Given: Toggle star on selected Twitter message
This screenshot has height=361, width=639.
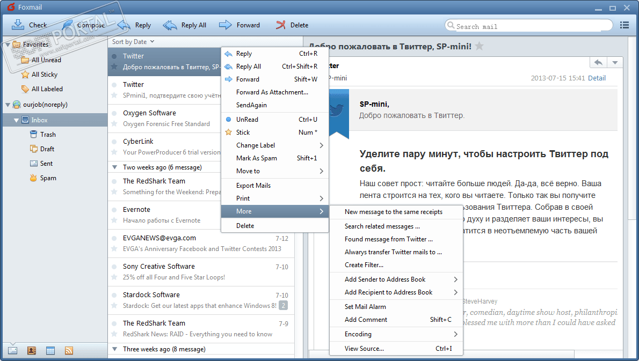Looking at the screenshot, I should pos(114,67).
